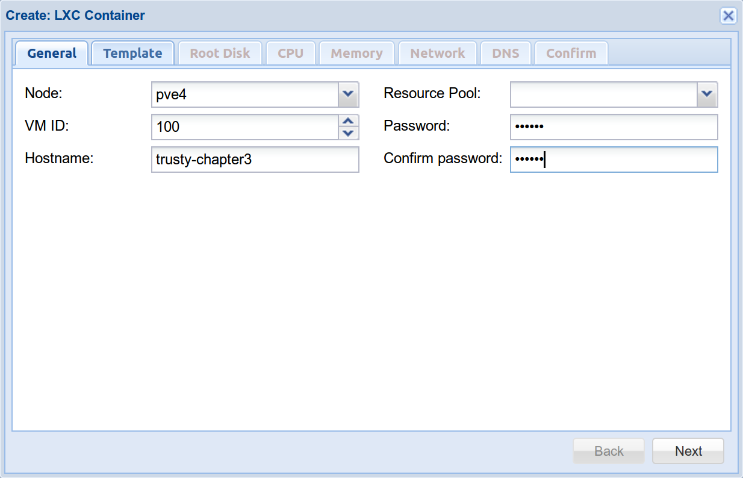743x478 pixels.
Task: Focus the Hostname field with trusty-chapter3
Action: [x=255, y=160]
